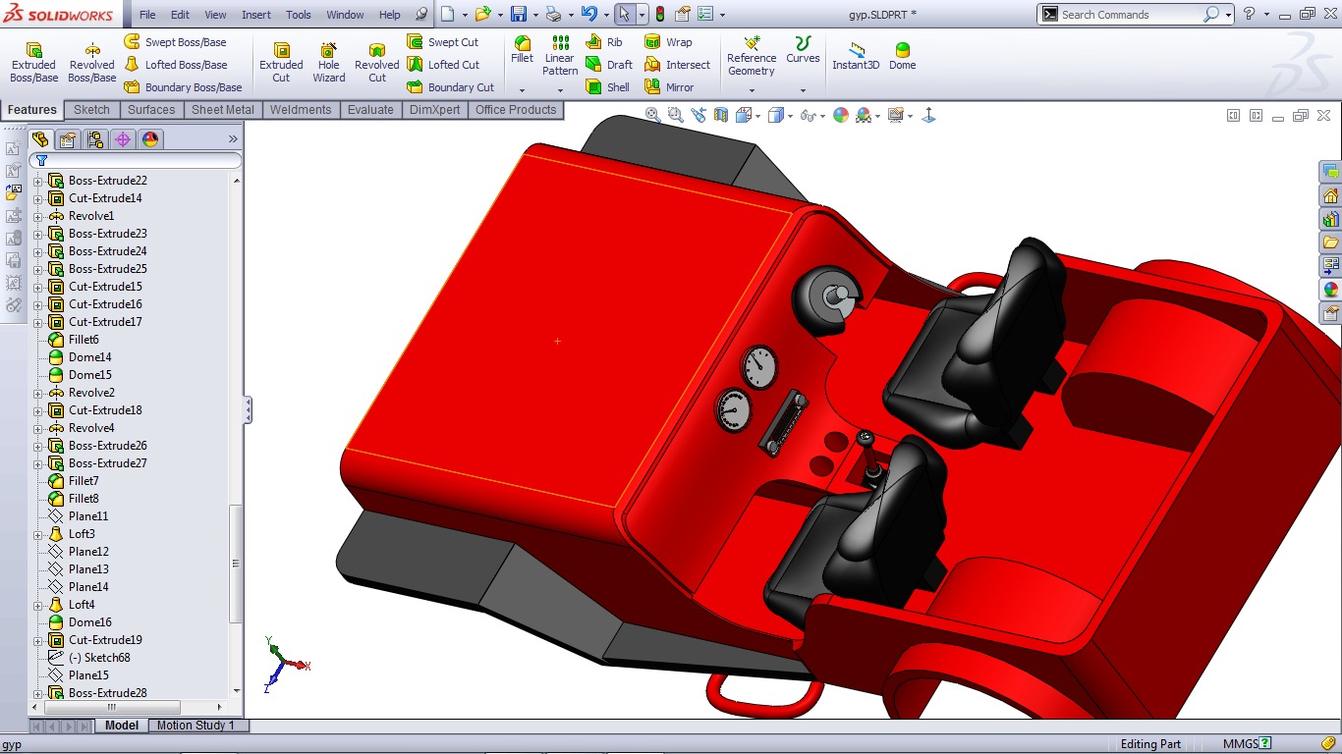The image size is (1342, 754).
Task: Click the Extruded Cut tool
Action: (281, 63)
